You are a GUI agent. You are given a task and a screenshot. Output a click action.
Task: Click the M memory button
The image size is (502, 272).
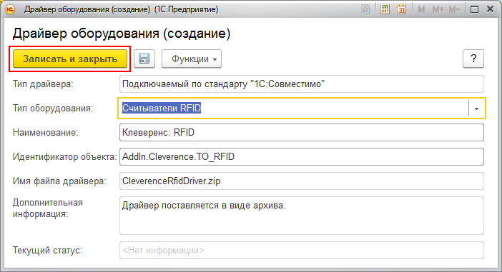(421, 9)
